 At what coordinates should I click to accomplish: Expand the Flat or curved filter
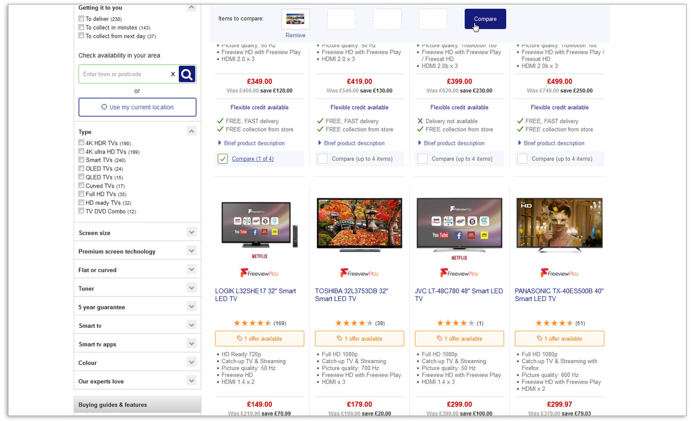pos(191,269)
